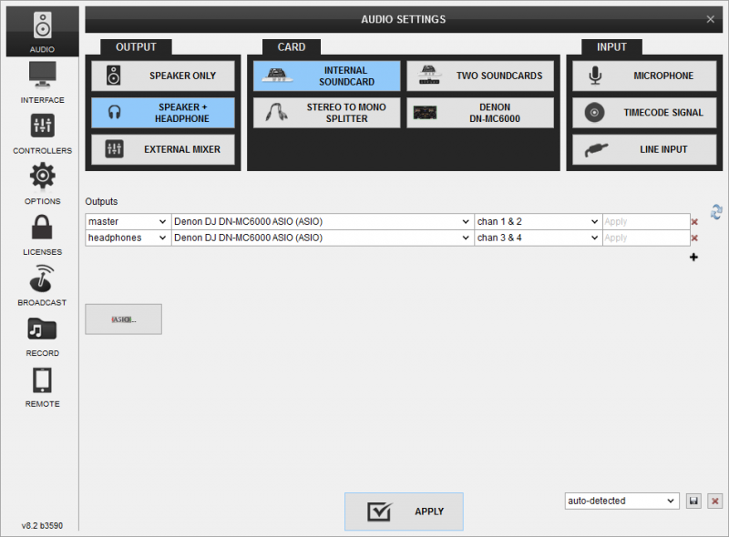Open the Licenses padlock section
The height and width of the screenshot is (537, 729).
[42, 235]
